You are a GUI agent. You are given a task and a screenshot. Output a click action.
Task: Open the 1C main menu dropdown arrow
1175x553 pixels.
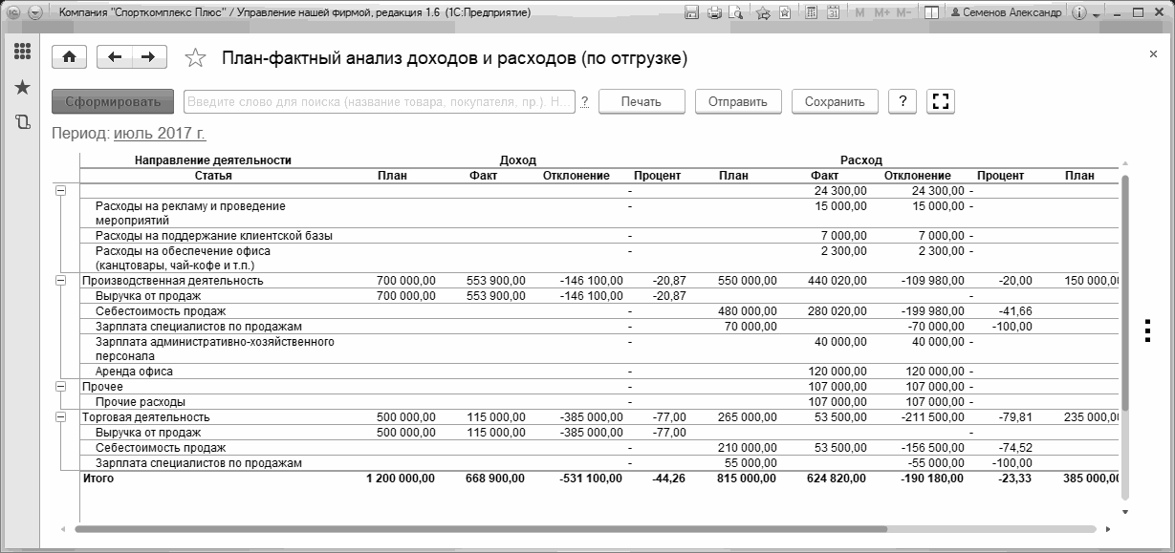[x=35, y=13]
